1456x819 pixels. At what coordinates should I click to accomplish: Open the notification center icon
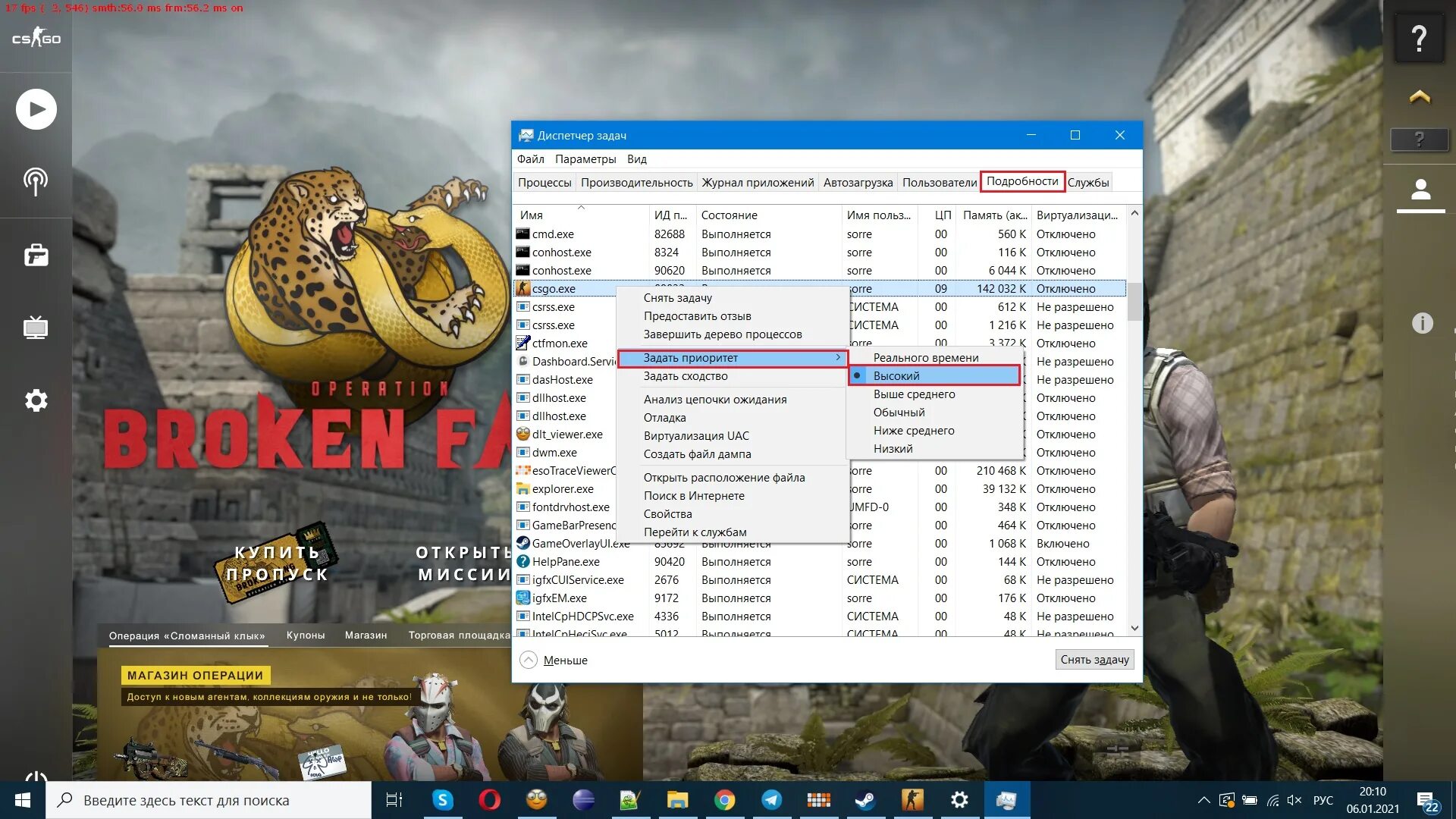coord(1426,801)
